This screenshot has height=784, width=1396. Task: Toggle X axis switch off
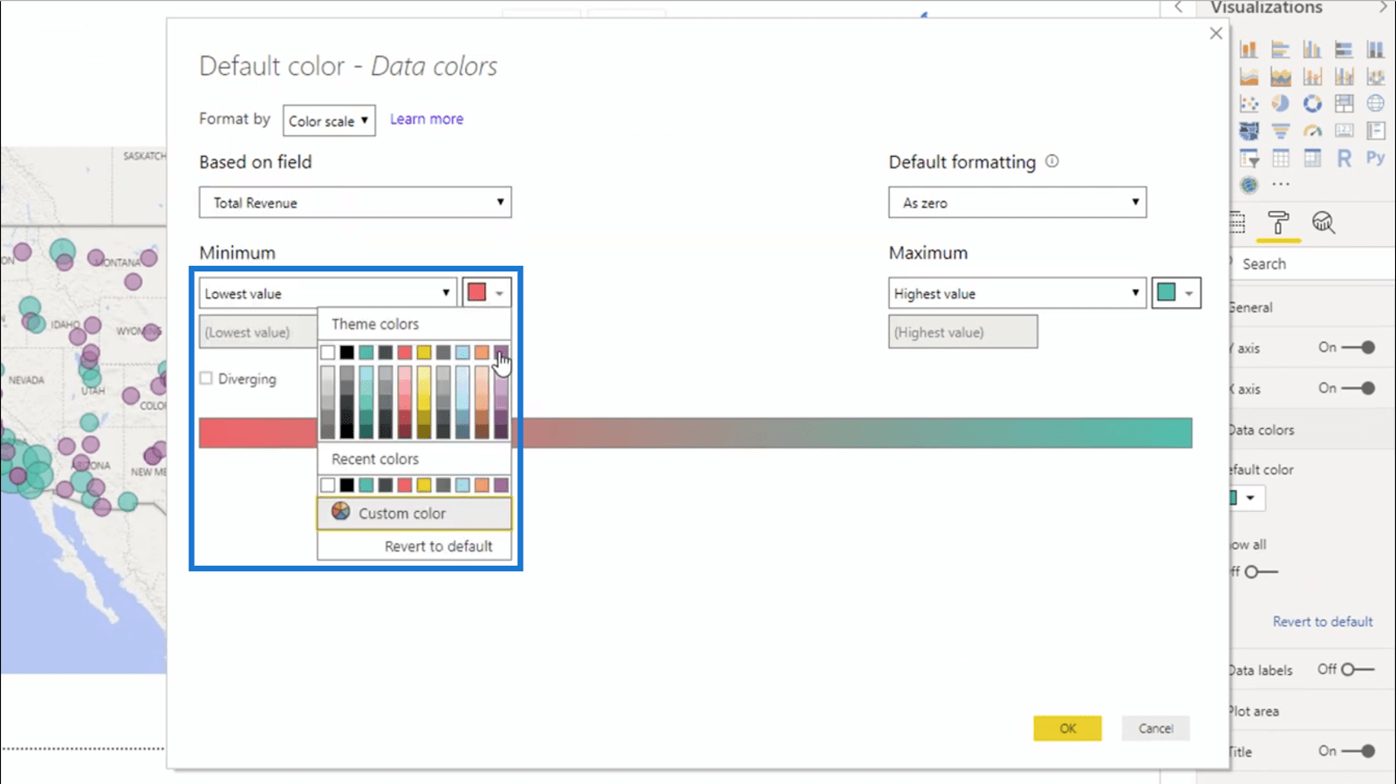1358,388
